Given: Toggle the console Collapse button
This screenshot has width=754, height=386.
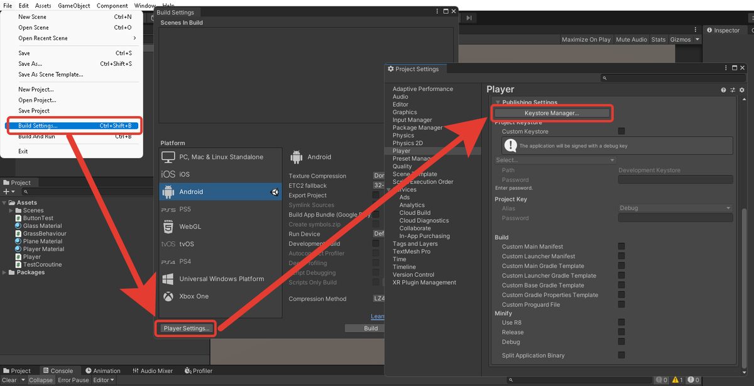Looking at the screenshot, I should click(41, 380).
